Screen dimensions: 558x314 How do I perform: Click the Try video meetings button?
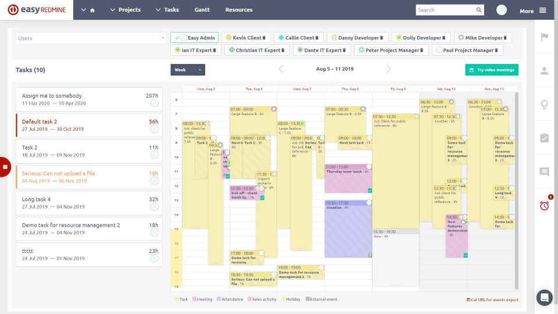pos(492,70)
